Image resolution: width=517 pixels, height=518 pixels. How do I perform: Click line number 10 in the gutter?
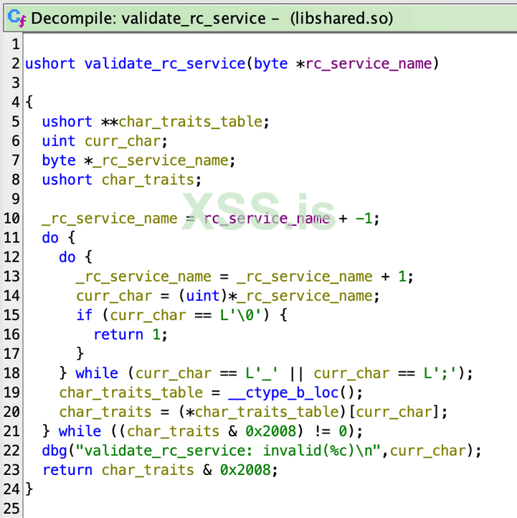pos(11,219)
